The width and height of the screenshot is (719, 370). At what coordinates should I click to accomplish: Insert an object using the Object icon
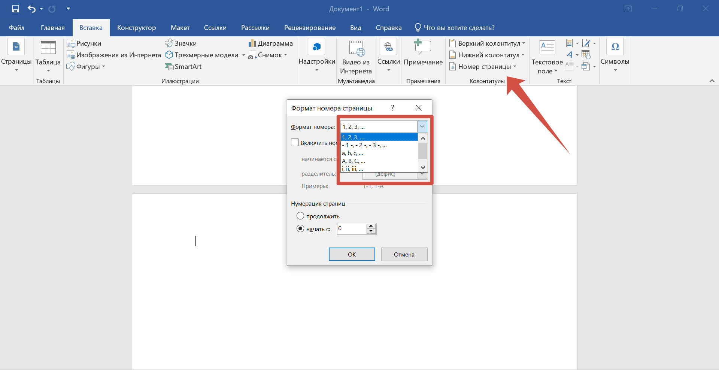(586, 67)
